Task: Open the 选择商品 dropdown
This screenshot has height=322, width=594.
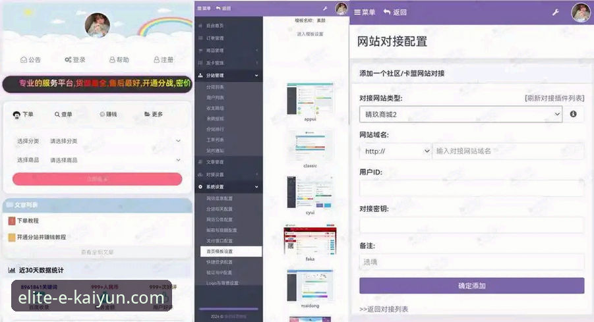Action: [x=115, y=160]
